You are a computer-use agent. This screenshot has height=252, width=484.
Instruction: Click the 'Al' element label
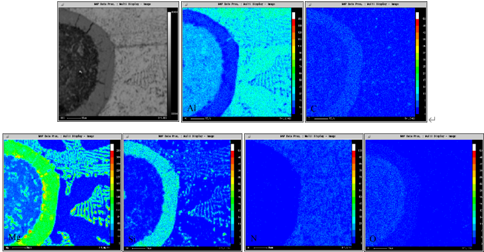tap(191, 108)
